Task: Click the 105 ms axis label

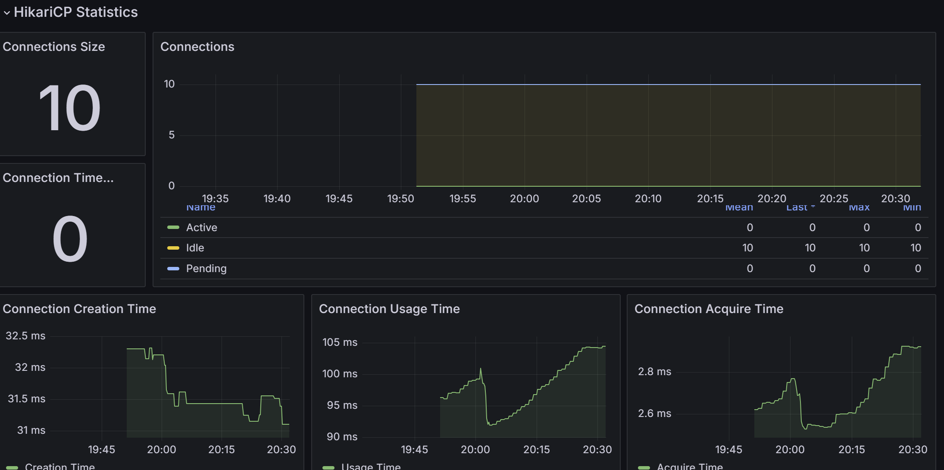Action: click(x=340, y=342)
